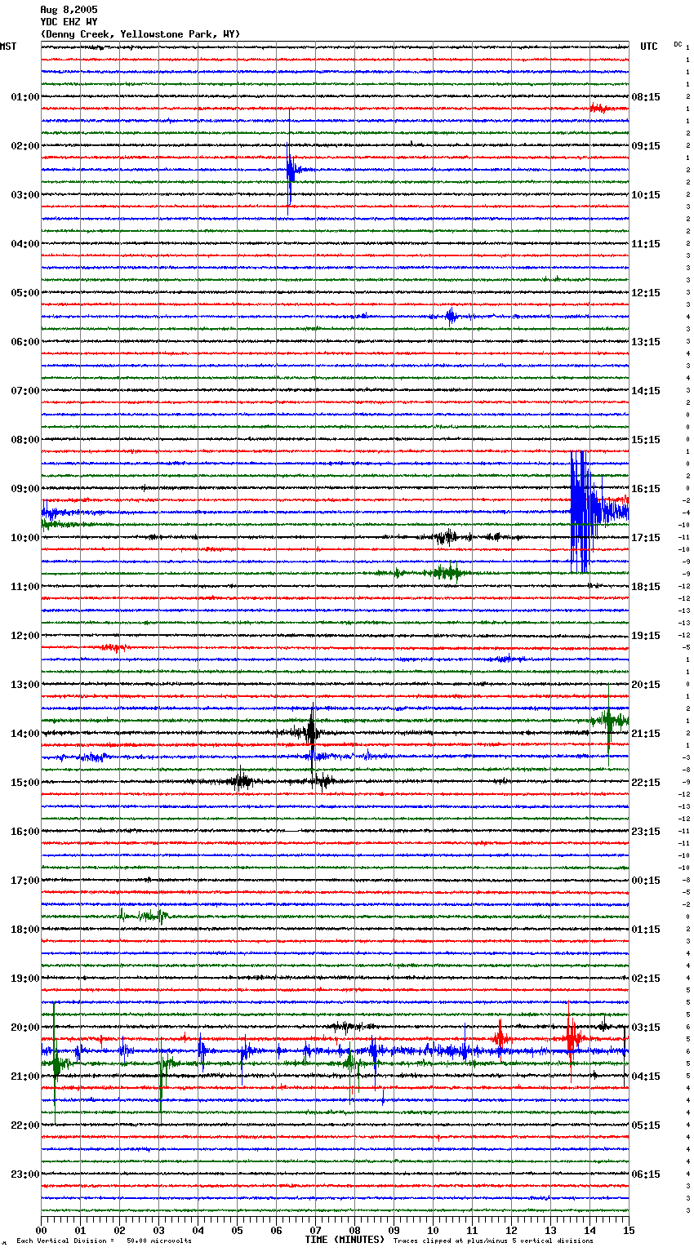Screen dimensions: 694x1252
Task: Select the 14:00 MST time label
Action: click(25, 734)
